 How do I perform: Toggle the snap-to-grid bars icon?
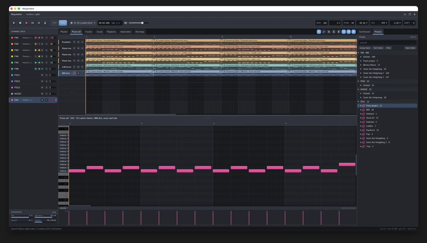pyautogui.click(x=344, y=32)
